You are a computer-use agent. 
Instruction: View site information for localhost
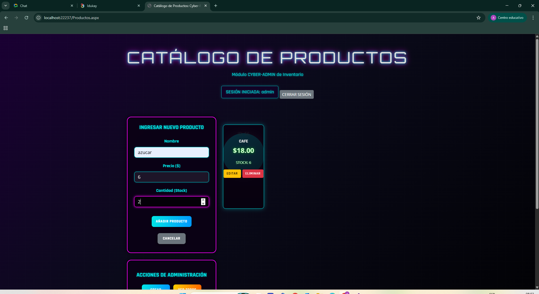pos(38,18)
